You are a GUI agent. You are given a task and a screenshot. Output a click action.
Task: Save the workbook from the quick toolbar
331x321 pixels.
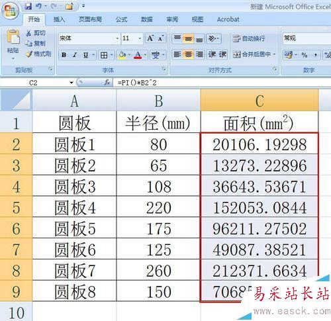pyautogui.click(x=28, y=6)
